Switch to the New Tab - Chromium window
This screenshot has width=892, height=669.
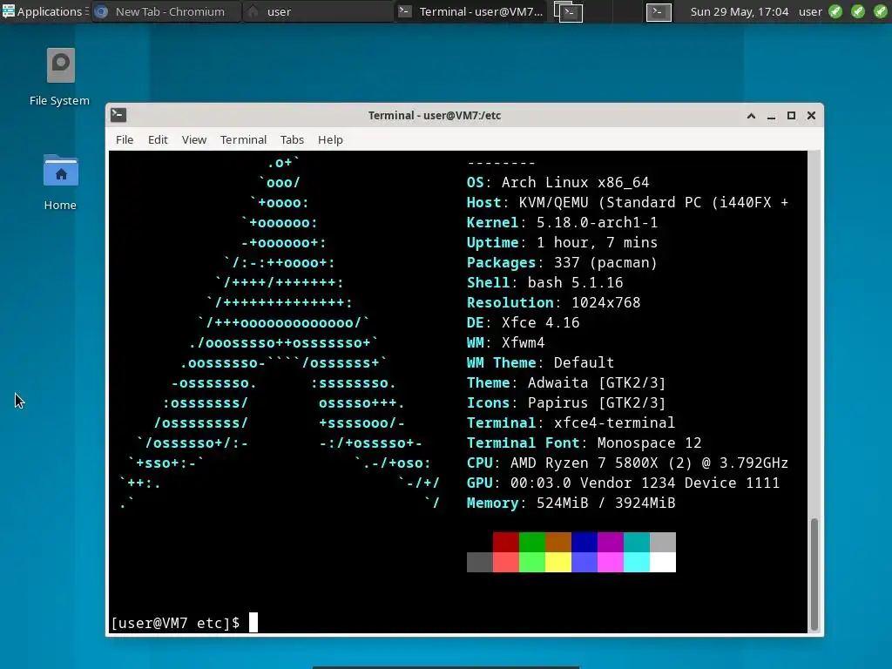coord(166,11)
